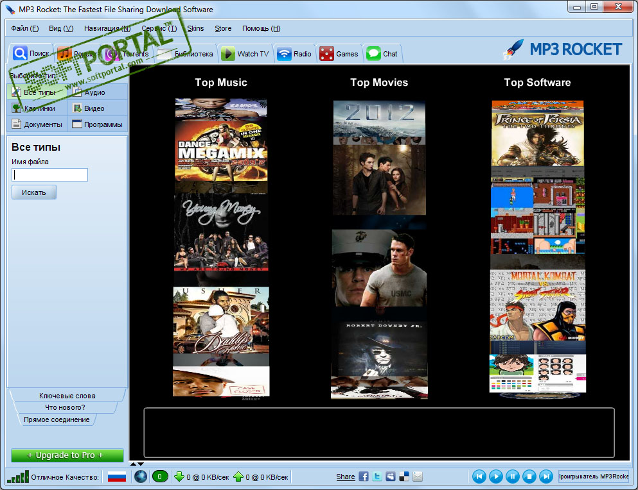Click the Play button in player
Viewport: 638px width, 490px height.
[x=496, y=476]
